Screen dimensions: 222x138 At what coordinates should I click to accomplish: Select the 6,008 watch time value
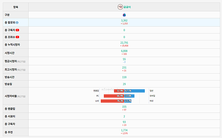pos(124,51)
